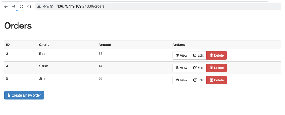Delete Bob's order
The height and width of the screenshot is (115, 285).
coord(217,55)
